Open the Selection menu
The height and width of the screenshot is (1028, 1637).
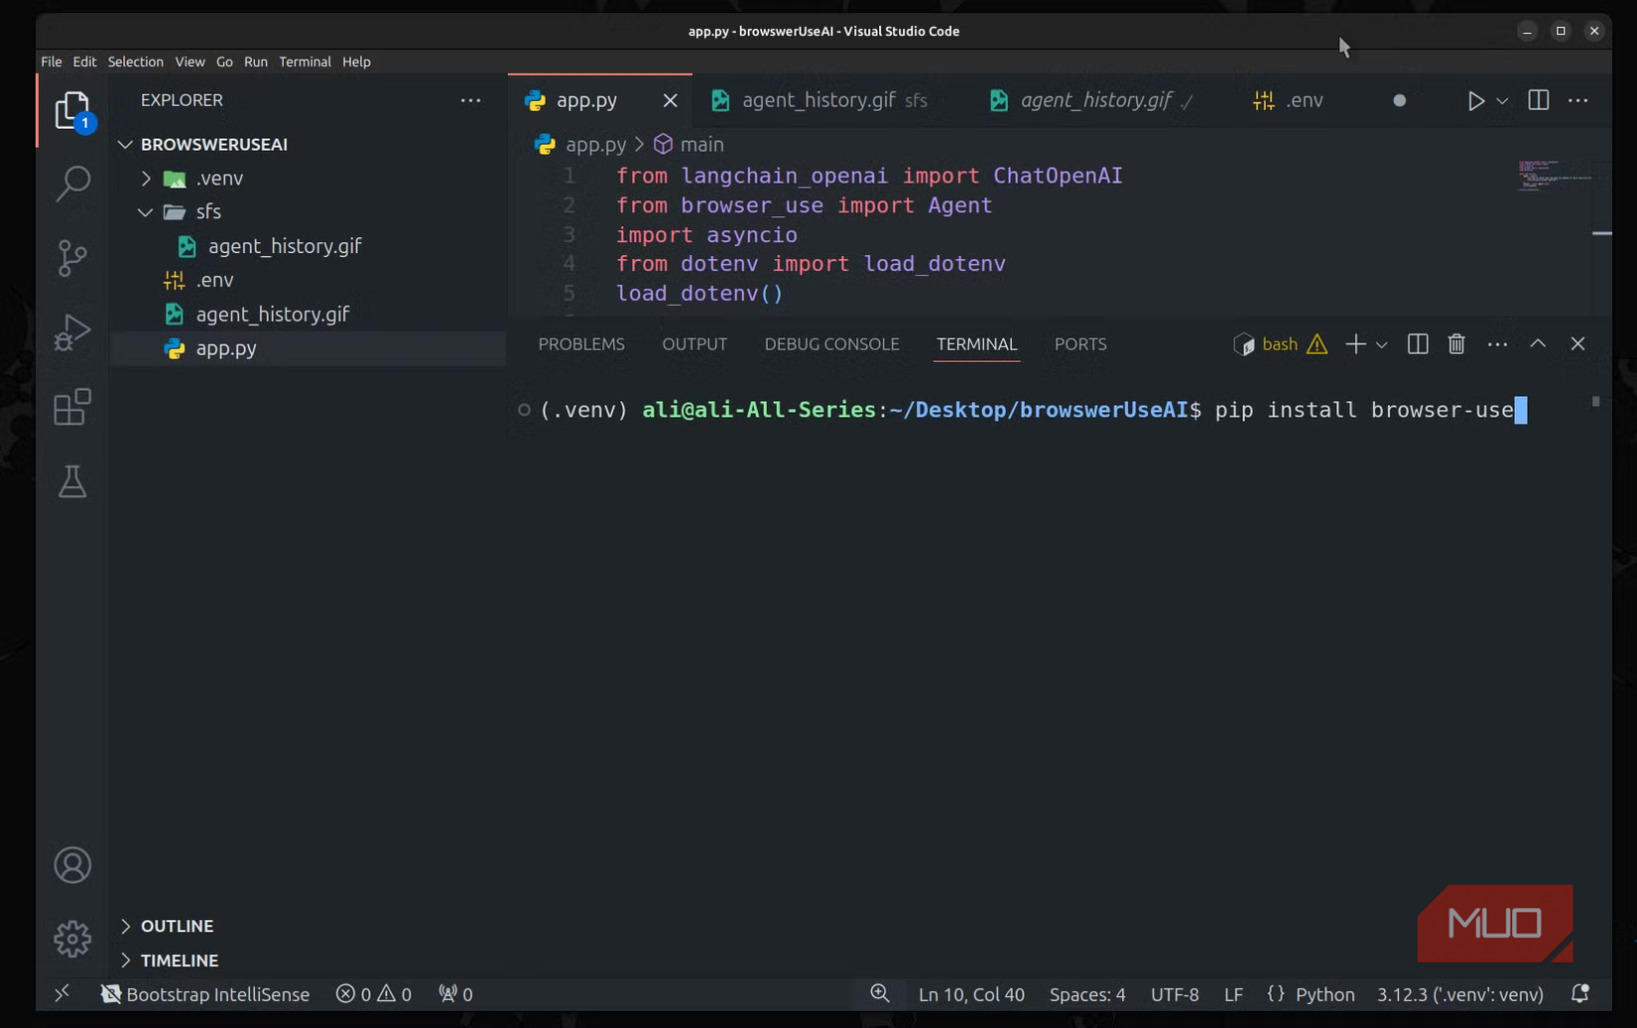[x=136, y=62]
